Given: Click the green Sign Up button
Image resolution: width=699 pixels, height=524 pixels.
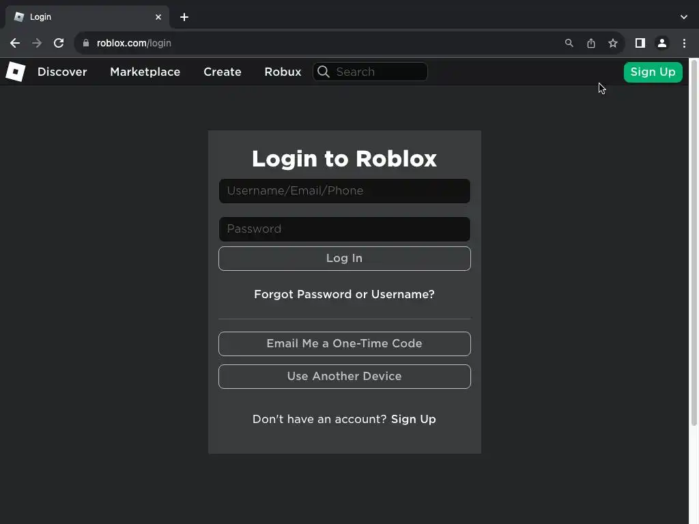Looking at the screenshot, I should 653,72.
